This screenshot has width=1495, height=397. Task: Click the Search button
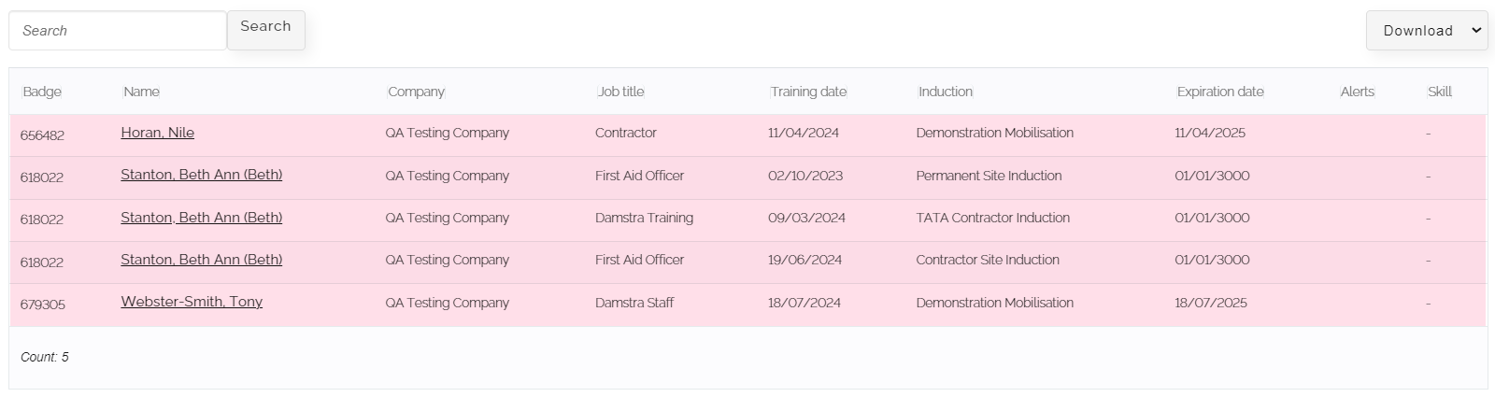(266, 27)
